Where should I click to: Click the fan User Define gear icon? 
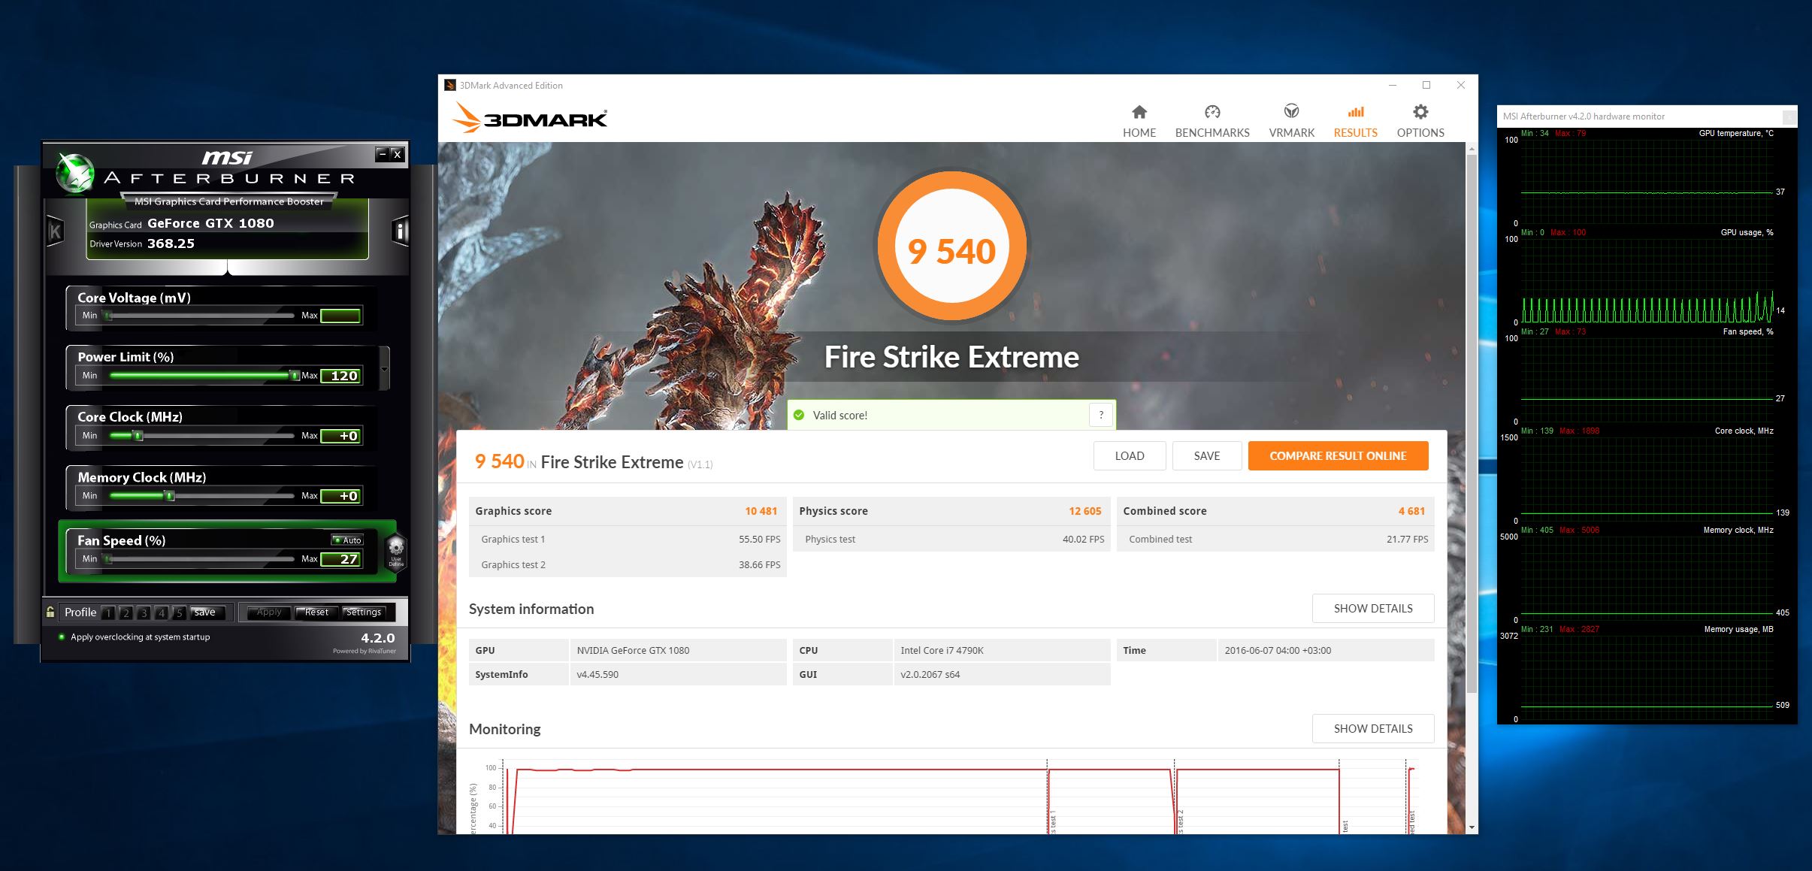tap(395, 550)
